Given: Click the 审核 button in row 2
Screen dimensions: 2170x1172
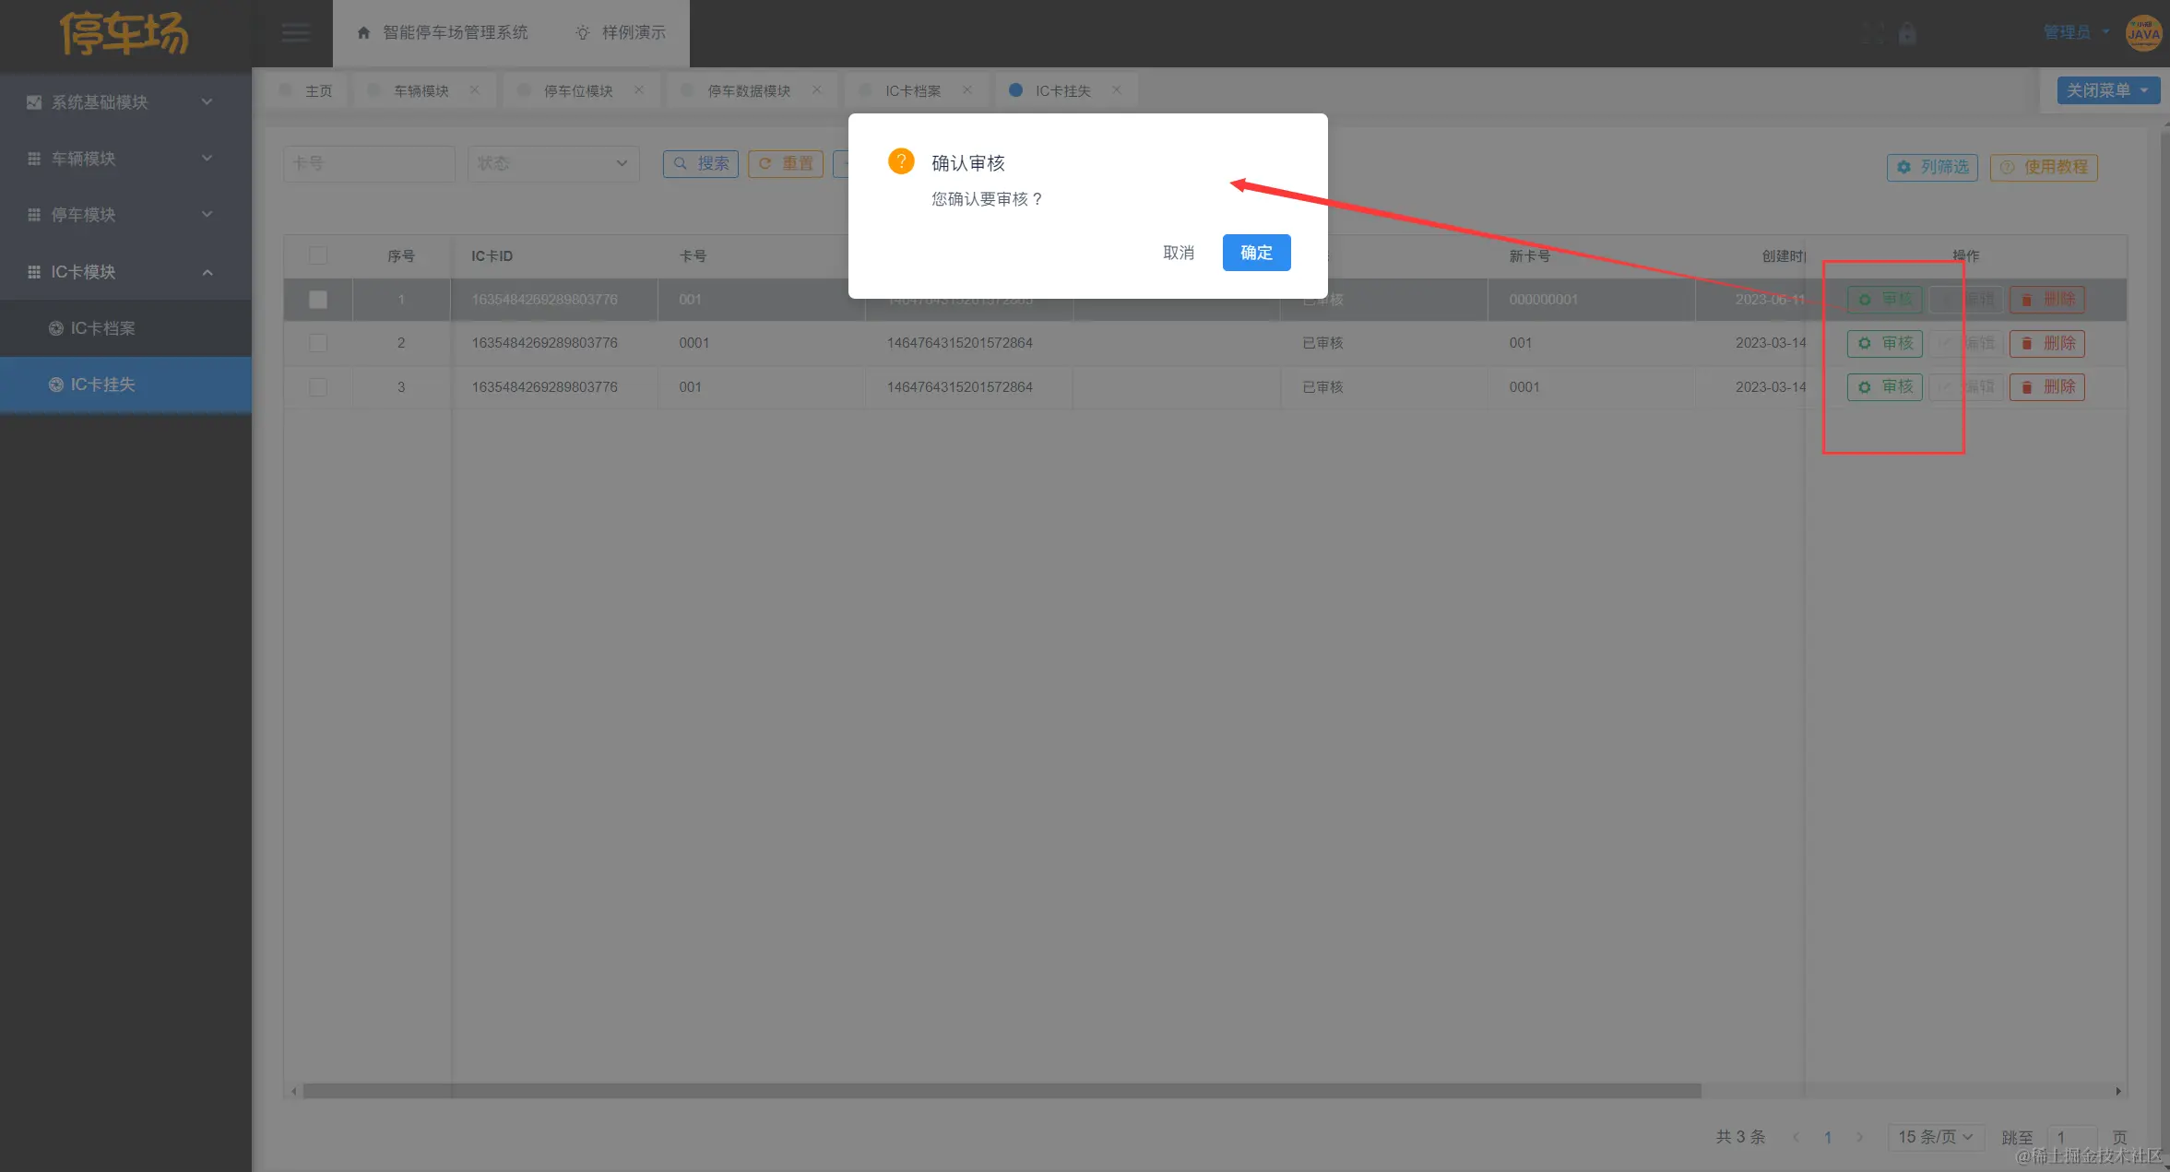Looking at the screenshot, I should (x=1884, y=343).
